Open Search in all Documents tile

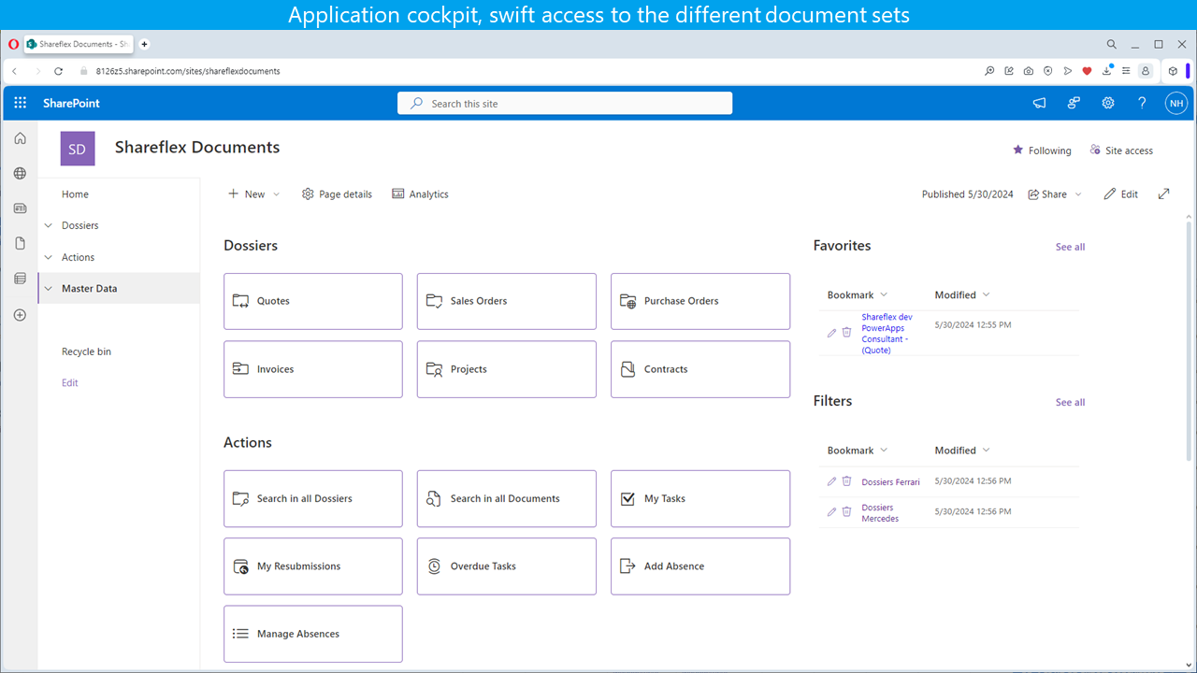pos(507,498)
